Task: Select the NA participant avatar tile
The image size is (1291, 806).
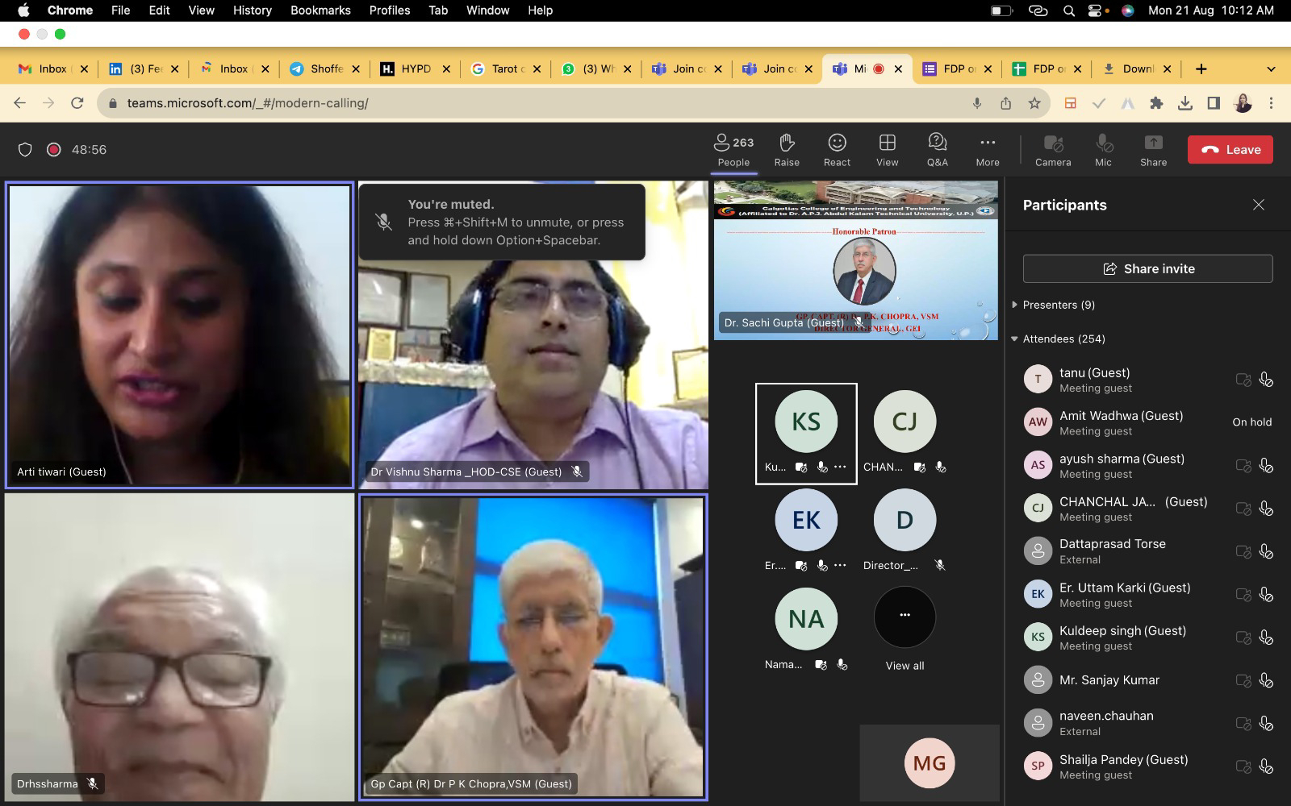Action: [x=806, y=619]
